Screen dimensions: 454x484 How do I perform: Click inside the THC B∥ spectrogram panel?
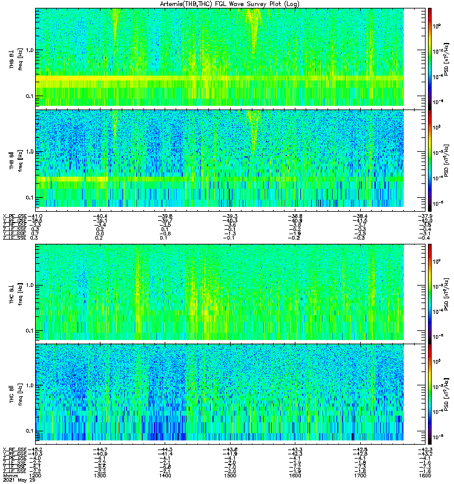[220, 392]
